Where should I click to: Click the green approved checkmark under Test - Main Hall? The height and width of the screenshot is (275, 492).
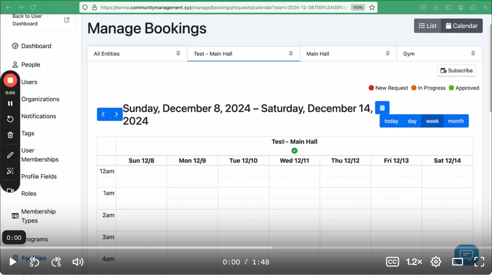pyautogui.click(x=294, y=151)
